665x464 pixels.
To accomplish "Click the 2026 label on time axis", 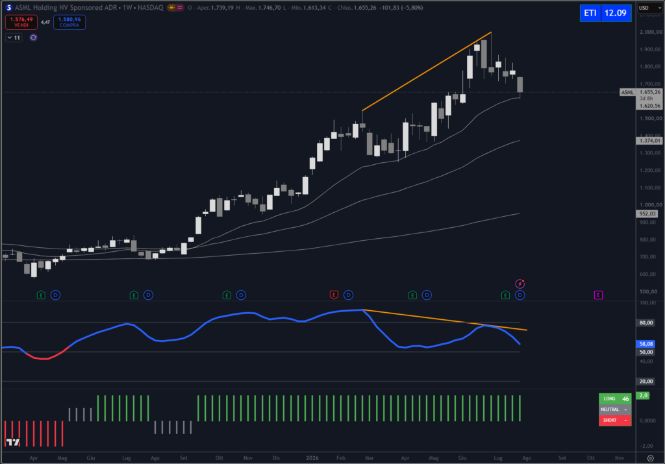I will coord(312,458).
